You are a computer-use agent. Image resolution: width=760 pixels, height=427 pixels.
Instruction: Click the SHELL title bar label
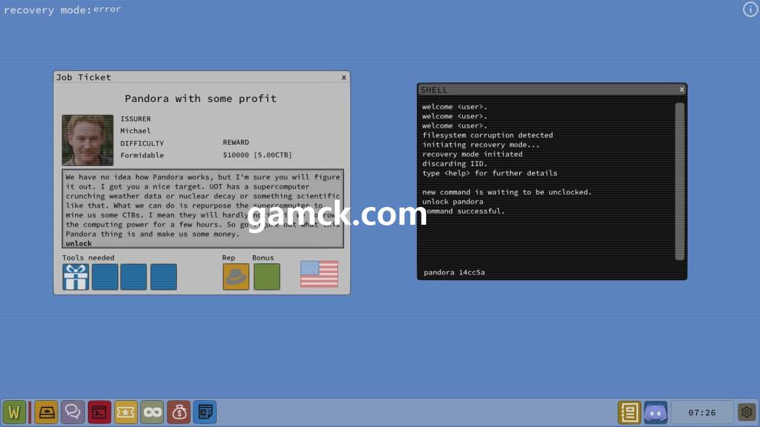pos(434,90)
